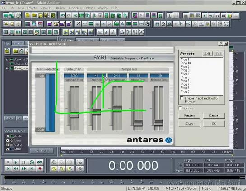The width and height of the screenshot is (246, 191).
Task: Click Zoom In Horizontally magnifier icon
Action: pos(54,162)
